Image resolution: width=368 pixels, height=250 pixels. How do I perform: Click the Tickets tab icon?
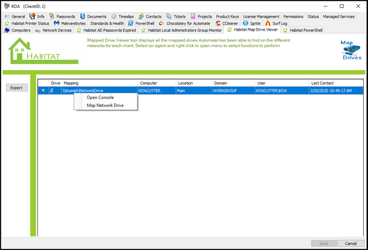pyautogui.click(x=169, y=16)
